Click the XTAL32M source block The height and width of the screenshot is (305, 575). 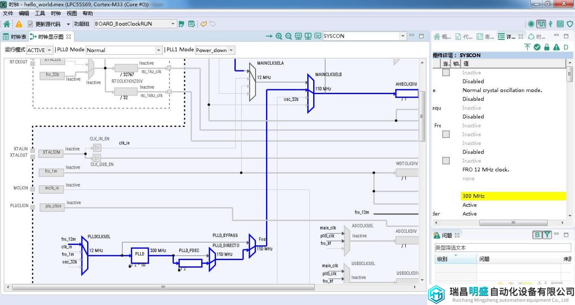point(51,153)
